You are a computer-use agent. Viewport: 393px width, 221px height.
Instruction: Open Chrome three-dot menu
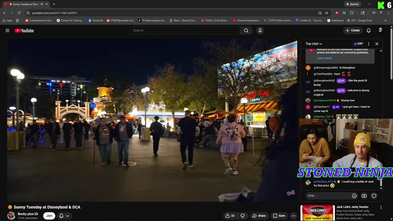coord(388,13)
